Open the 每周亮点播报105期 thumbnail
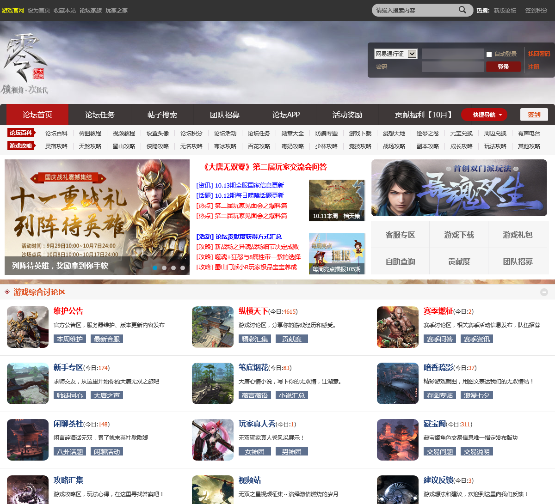Viewport: 555px width, 504px height. (x=337, y=254)
